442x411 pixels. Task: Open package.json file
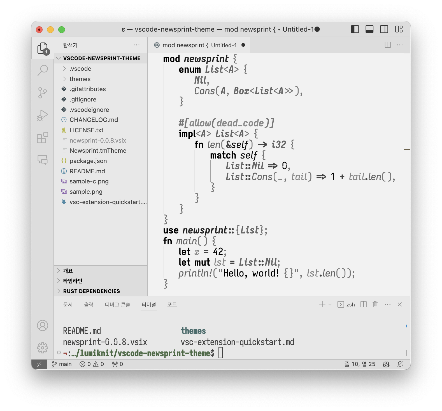pos(101,161)
